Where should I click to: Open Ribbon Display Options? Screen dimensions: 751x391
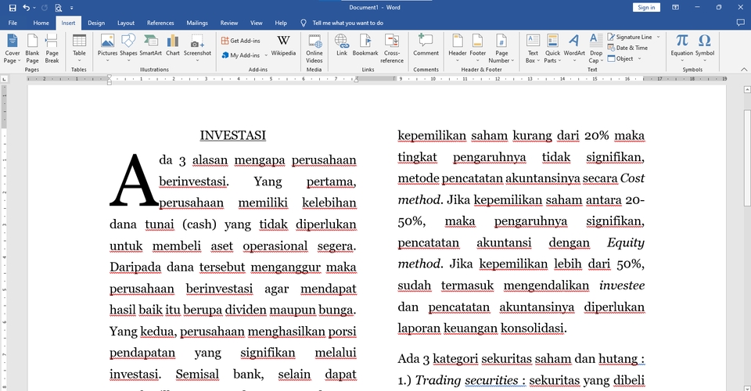(x=675, y=8)
